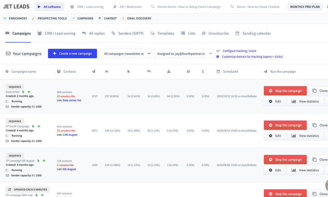Open the Sending calendar tab
The height and width of the screenshot is (197, 328).
[253, 33]
